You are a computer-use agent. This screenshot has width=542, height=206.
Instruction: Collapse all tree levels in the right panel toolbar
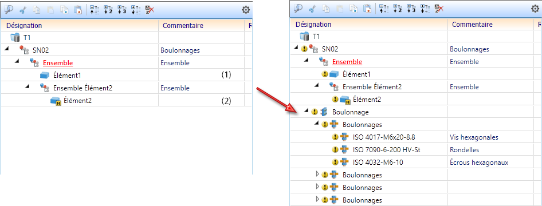point(384,9)
